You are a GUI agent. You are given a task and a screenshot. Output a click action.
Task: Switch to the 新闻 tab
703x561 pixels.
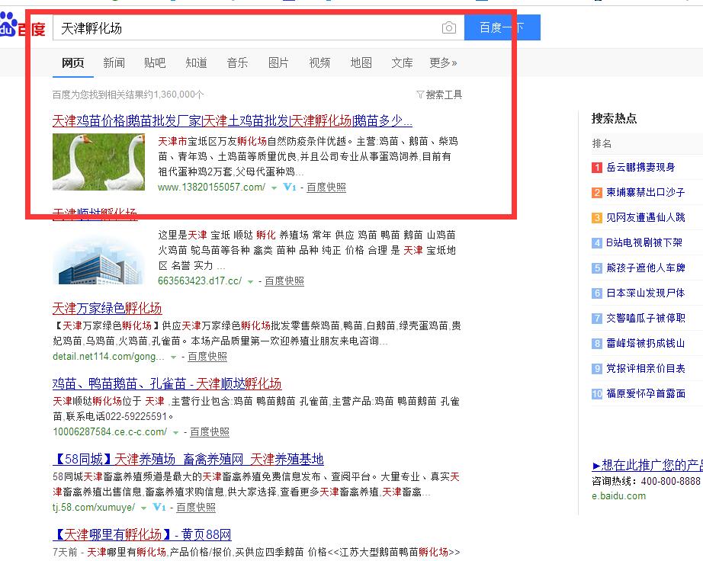point(114,63)
